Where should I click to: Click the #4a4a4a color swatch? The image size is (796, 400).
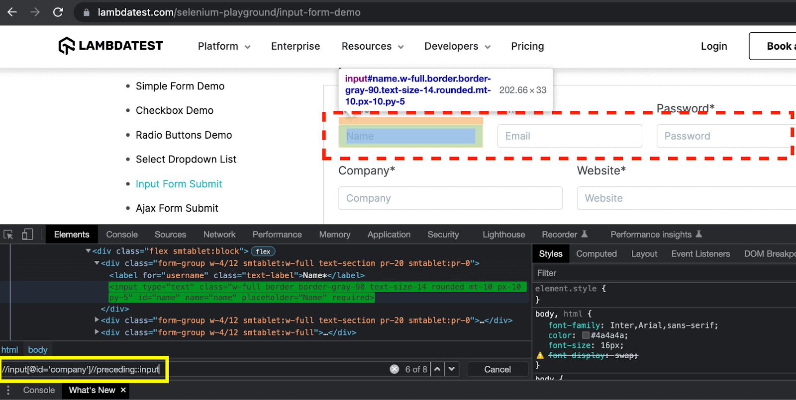[586, 335]
